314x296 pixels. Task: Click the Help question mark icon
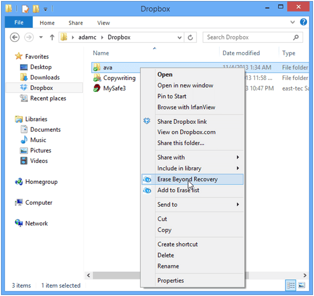[303, 22]
